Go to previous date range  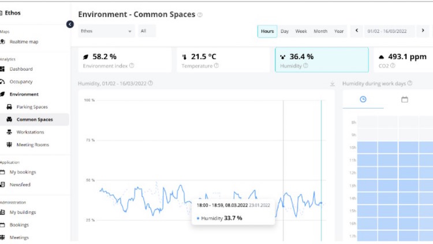(356, 31)
